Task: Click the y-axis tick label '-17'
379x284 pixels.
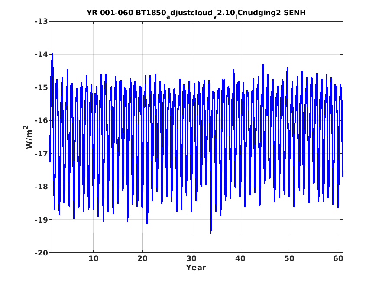Action: coord(41,154)
